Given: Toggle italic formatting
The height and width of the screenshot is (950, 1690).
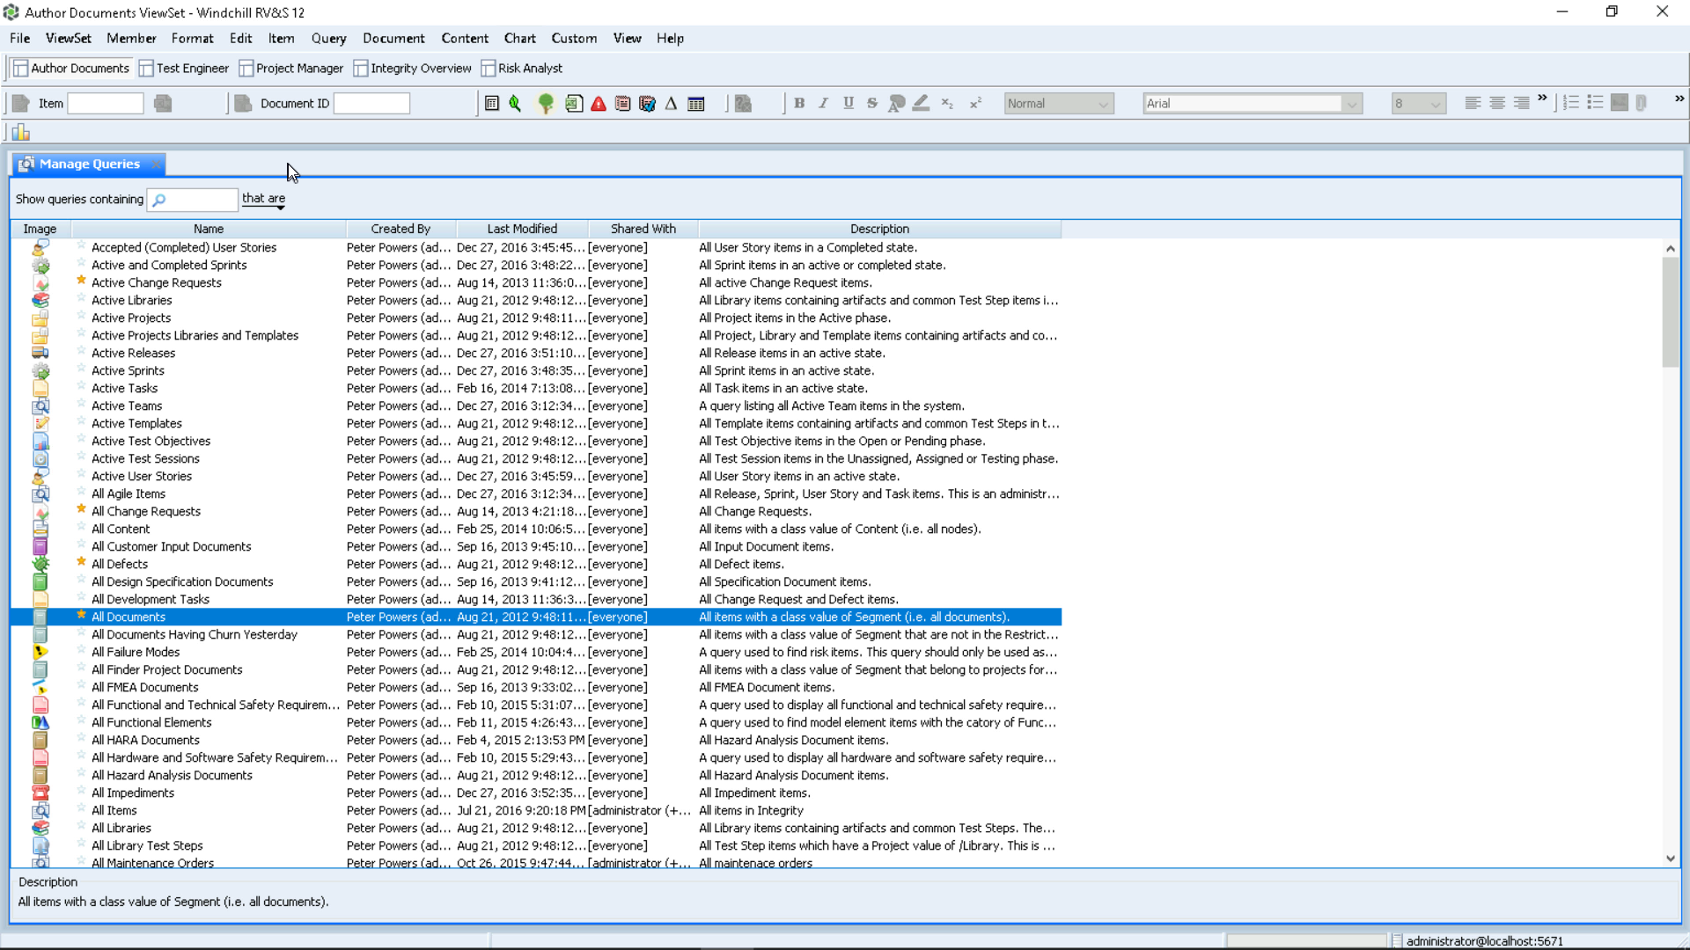Looking at the screenshot, I should coord(824,103).
